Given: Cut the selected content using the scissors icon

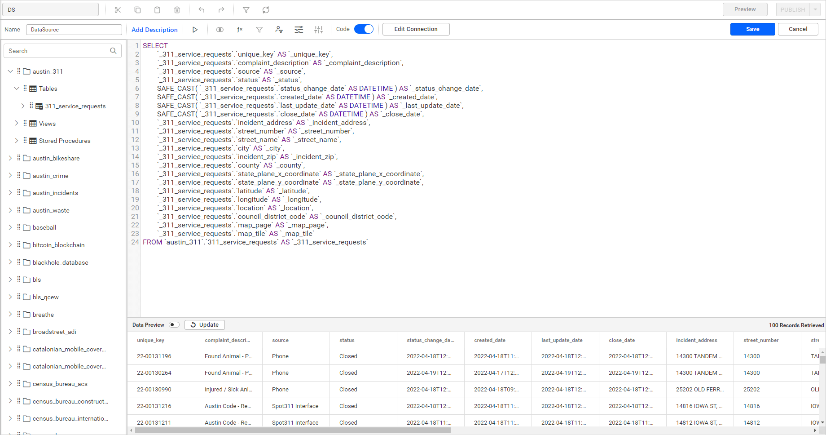Looking at the screenshot, I should point(118,9).
